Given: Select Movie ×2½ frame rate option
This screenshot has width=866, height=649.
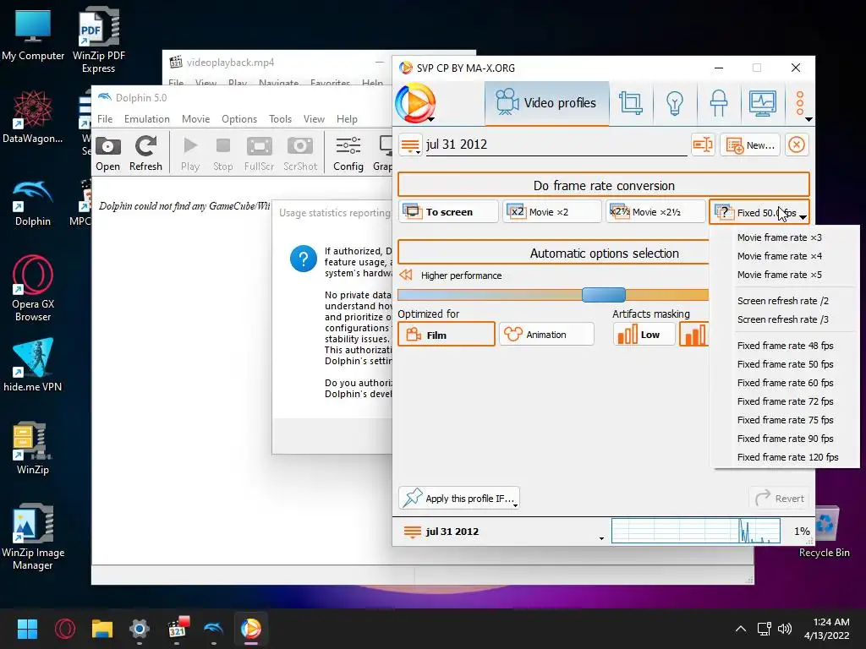Looking at the screenshot, I should pyautogui.click(x=655, y=212).
